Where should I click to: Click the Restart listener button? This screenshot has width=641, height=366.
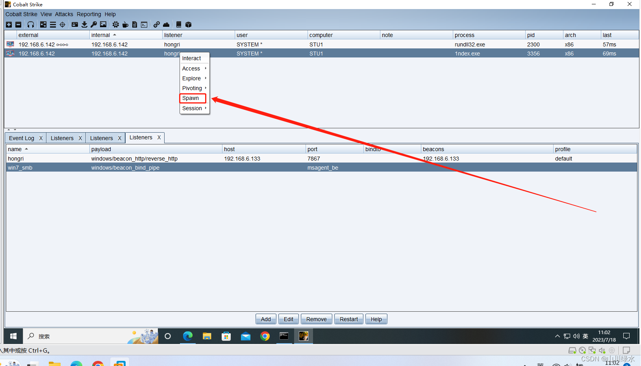pos(349,319)
